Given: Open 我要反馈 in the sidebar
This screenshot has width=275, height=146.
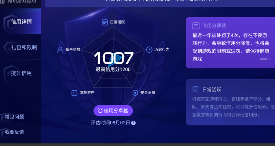Looking at the screenshot, I should (14, 132).
